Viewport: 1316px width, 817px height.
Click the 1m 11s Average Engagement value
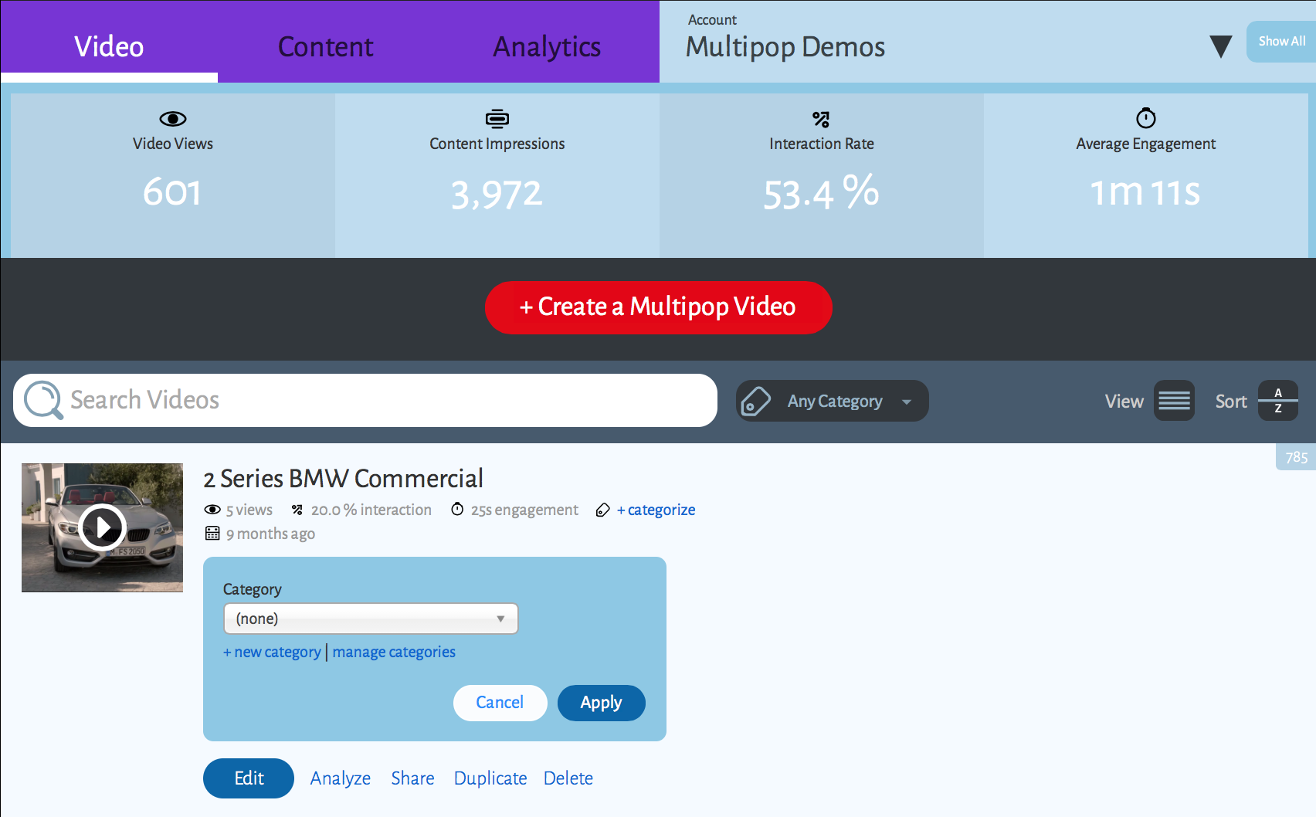point(1145,192)
